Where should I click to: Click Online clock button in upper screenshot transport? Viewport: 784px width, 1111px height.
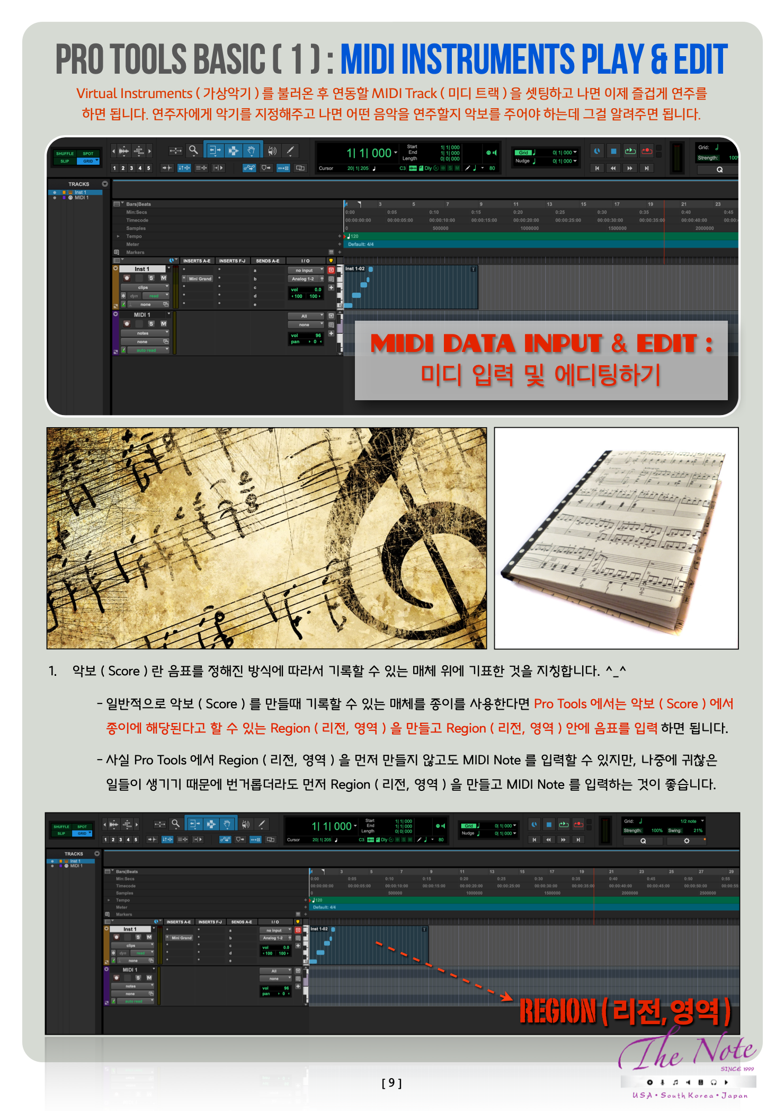[597, 151]
